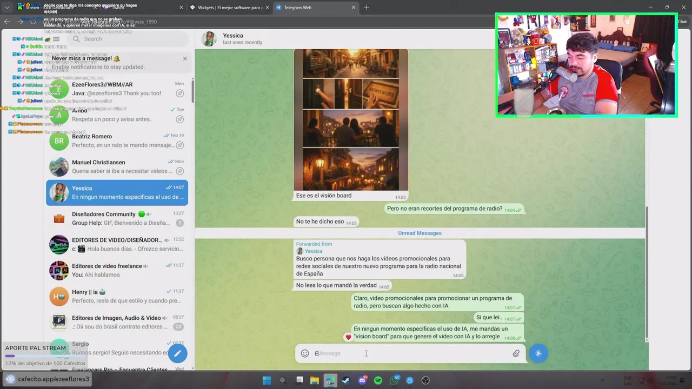Open Telegram's hamburger main menu
692x389 pixels.
(56, 39)
